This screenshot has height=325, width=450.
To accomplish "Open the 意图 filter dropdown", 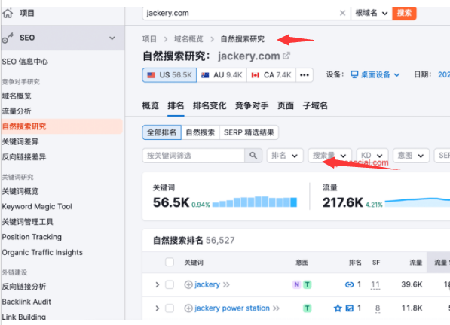I will tap(411, 156).
